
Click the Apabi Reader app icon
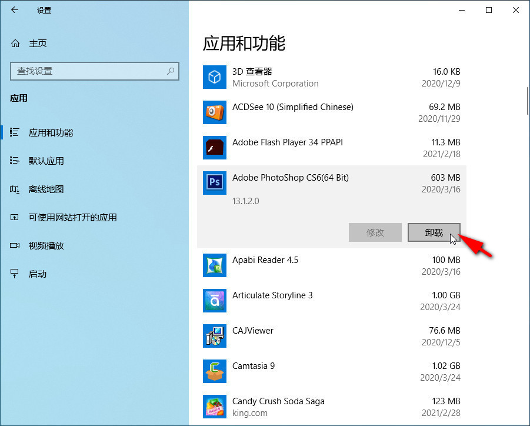[x=215, y=265]
